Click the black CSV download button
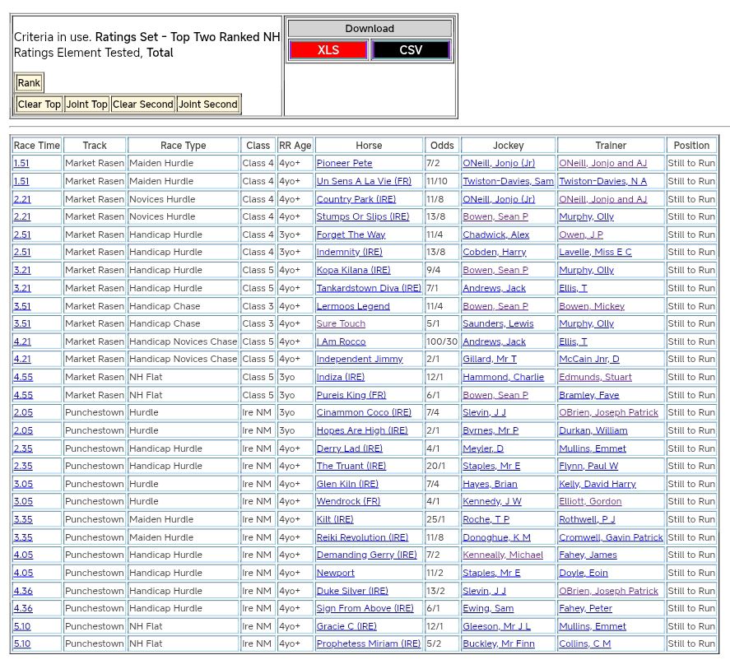Screen dimensions: 730x669 [411, 50]
